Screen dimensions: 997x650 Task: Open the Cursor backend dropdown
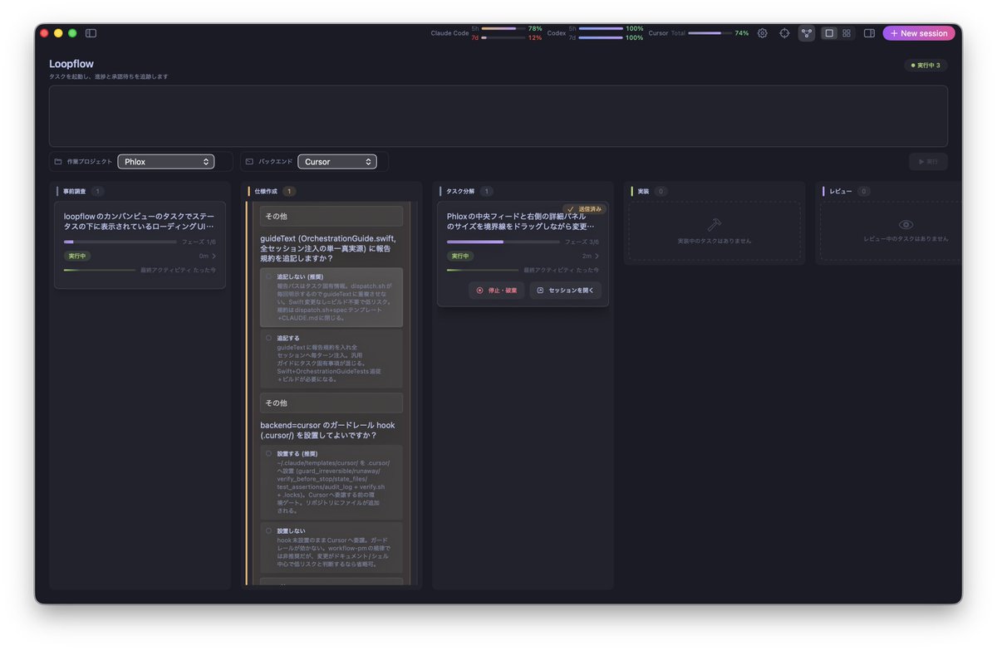pyautogui.click(x=337, y=162)
